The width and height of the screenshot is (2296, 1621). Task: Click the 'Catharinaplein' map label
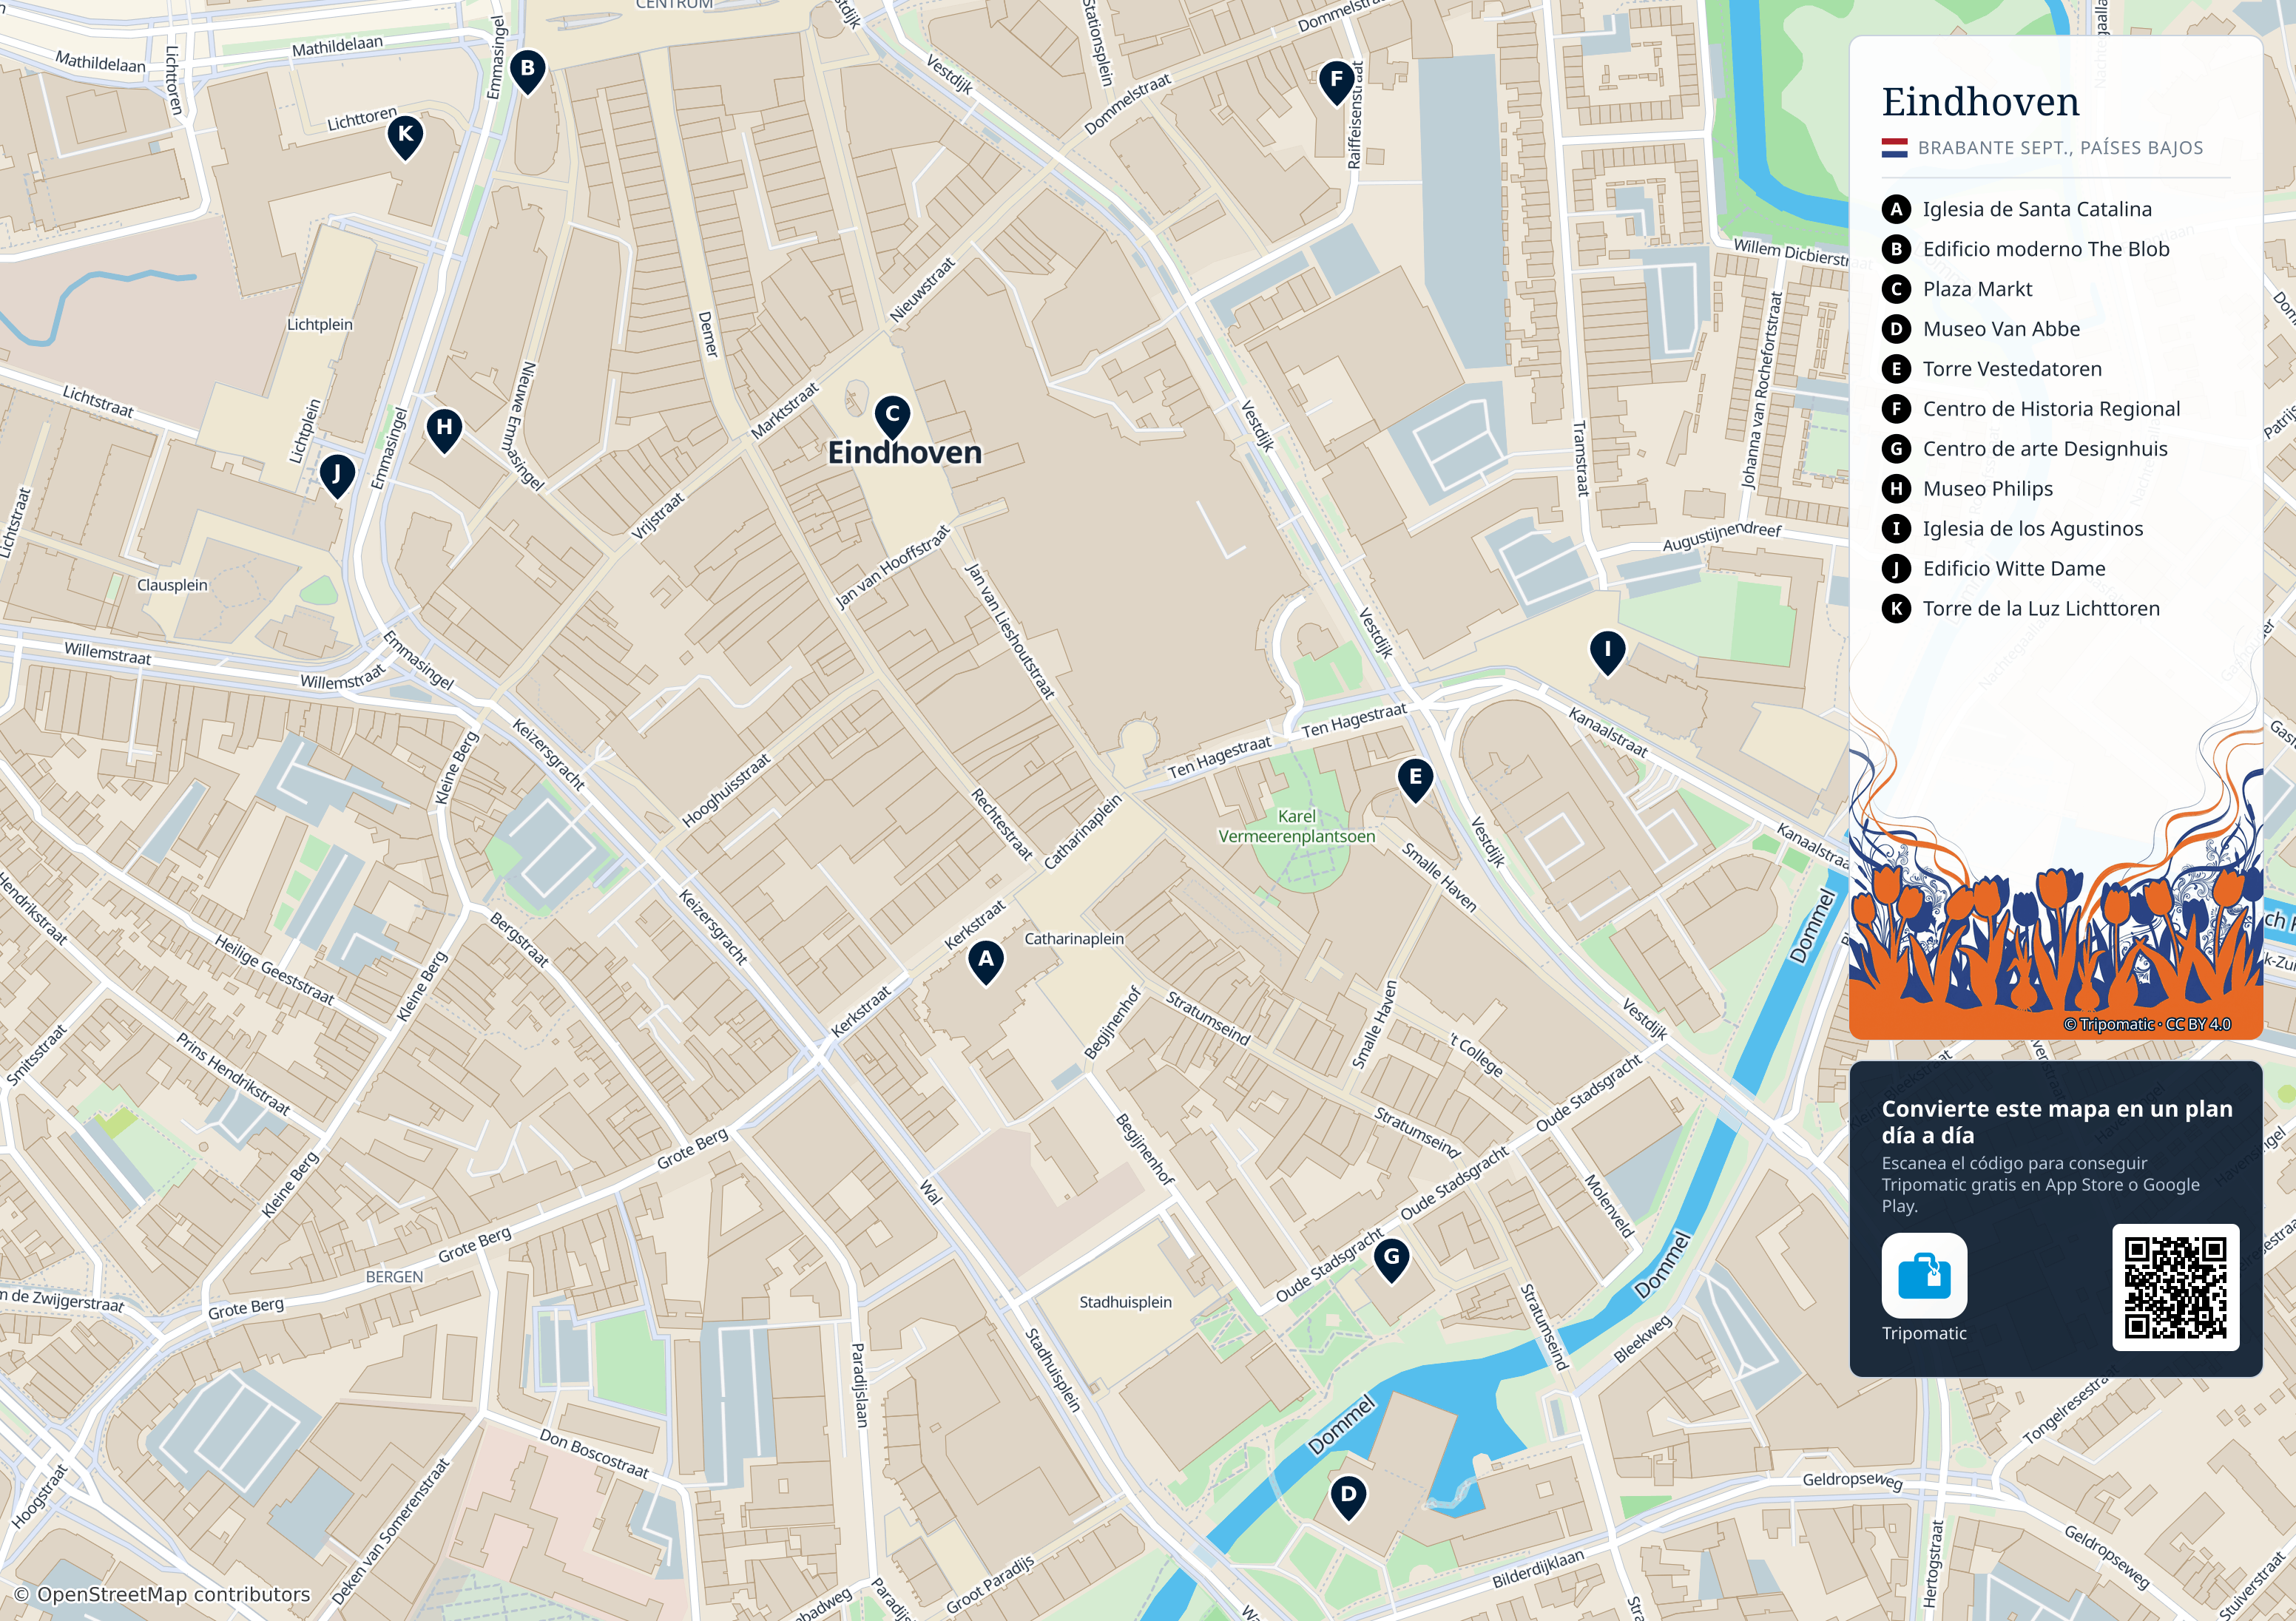coord(1074,939)
